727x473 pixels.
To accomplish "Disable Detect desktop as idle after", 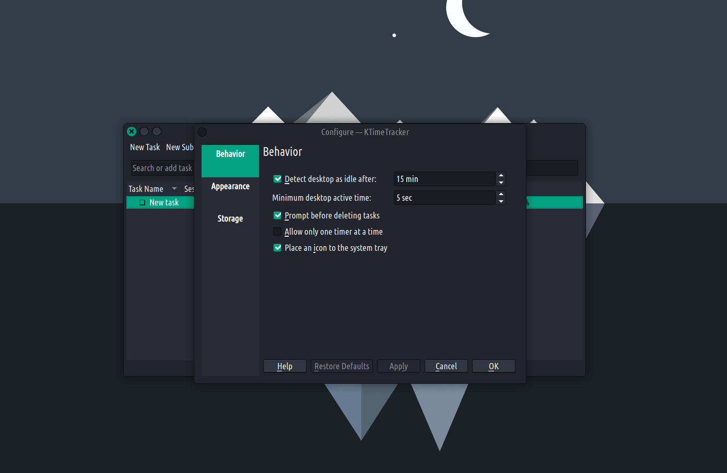I will point(277,179).
